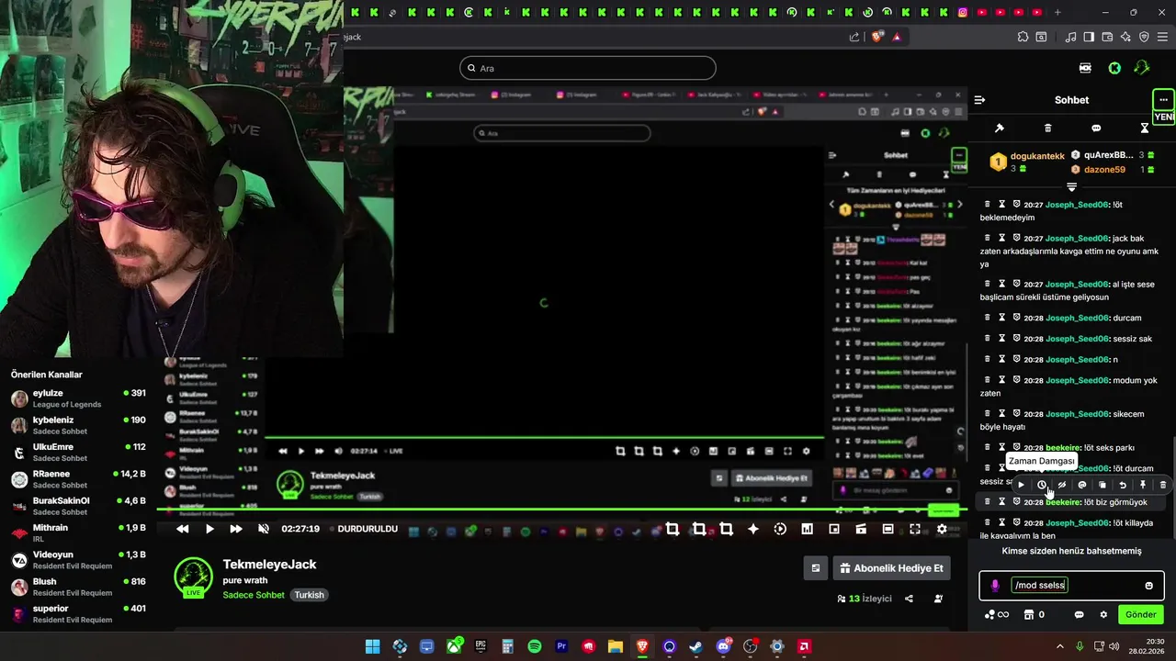Viewport: 1176px width, 661px height.
Task: Enter fullscreen mode on the player
Action: coord(915,529)
